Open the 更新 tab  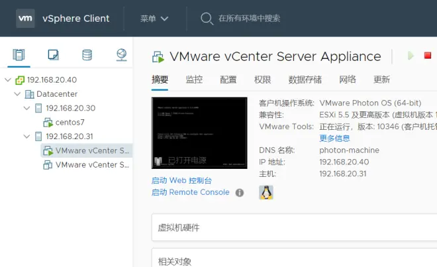(381, 80)
